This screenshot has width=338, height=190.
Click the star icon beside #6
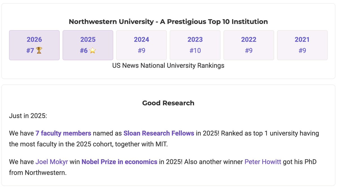[93, 51]
